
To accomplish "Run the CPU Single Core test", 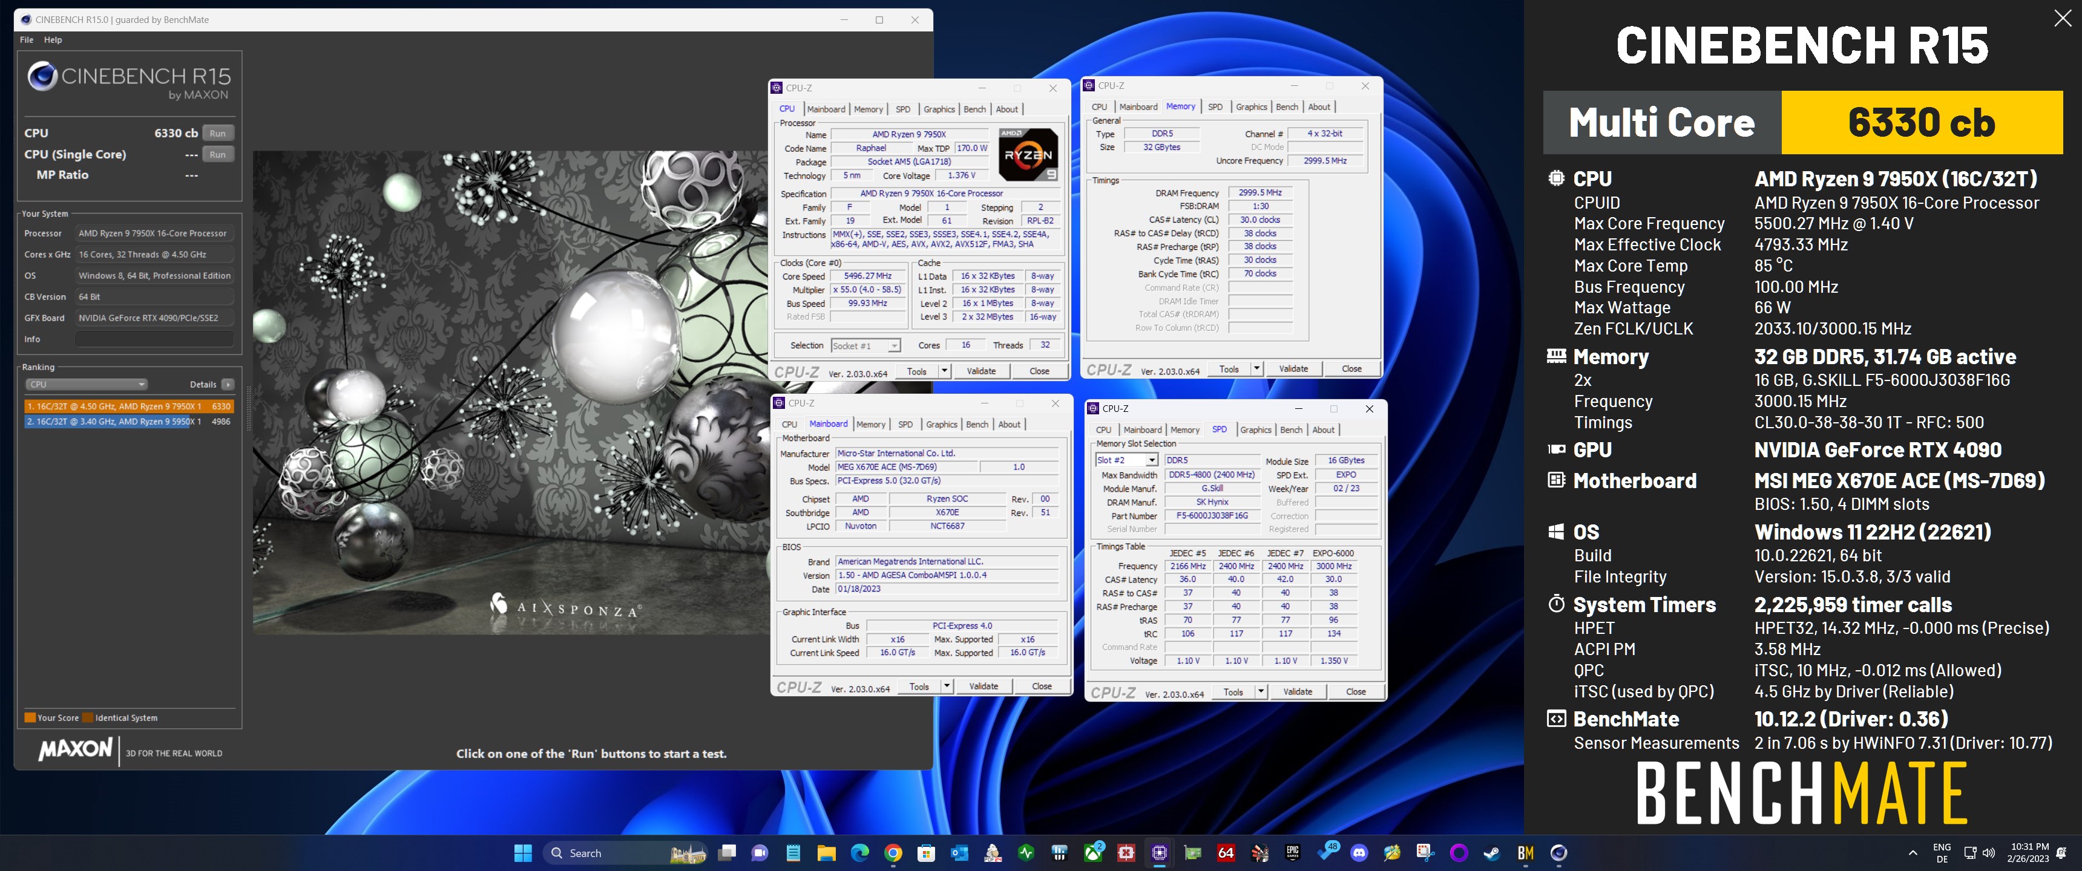I will tap(217, 154).
